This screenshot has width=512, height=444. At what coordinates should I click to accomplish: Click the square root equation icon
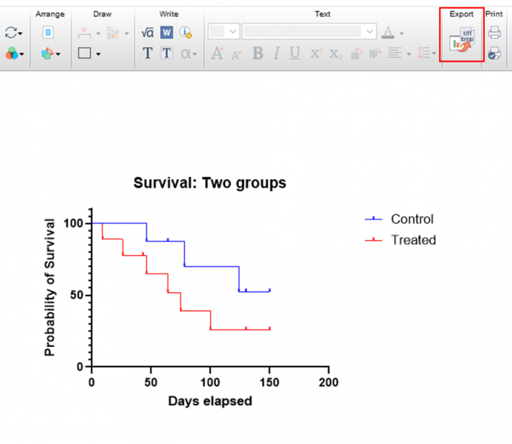click(x=148, y=32)
